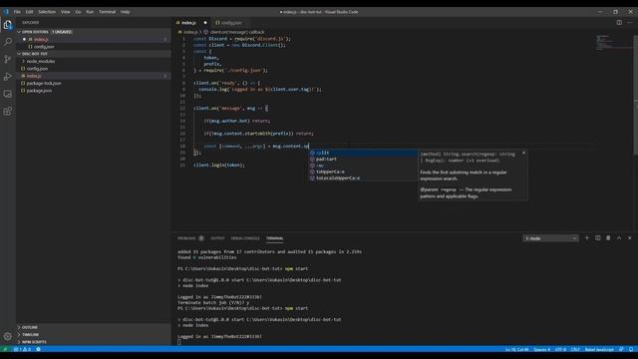Screen dimensions: 638x359
Task: Choose the 'split' autocomplete suggestion
Action: 363,153
